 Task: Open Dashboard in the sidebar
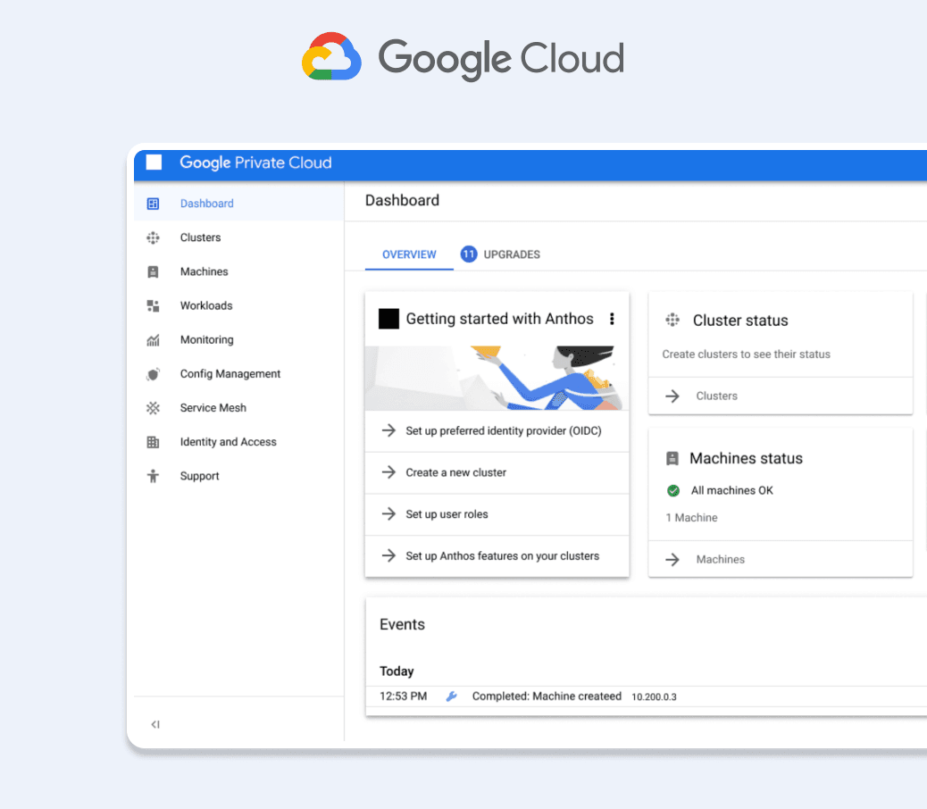(238, 204)
